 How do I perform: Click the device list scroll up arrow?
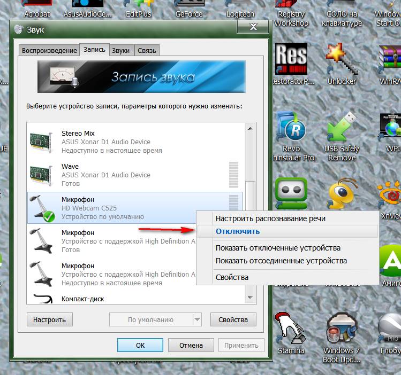pos(250,129)
